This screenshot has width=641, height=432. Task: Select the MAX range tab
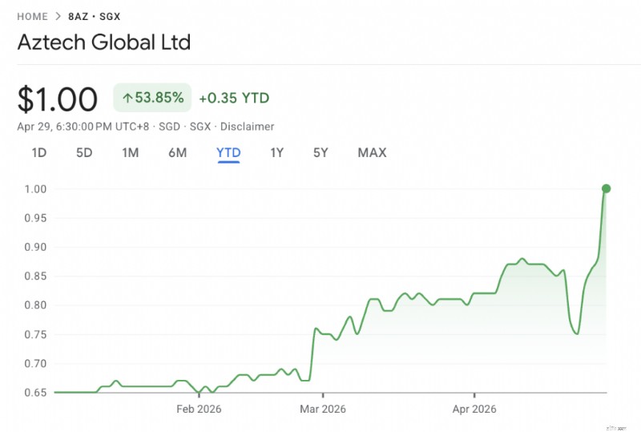coord(372,152)
